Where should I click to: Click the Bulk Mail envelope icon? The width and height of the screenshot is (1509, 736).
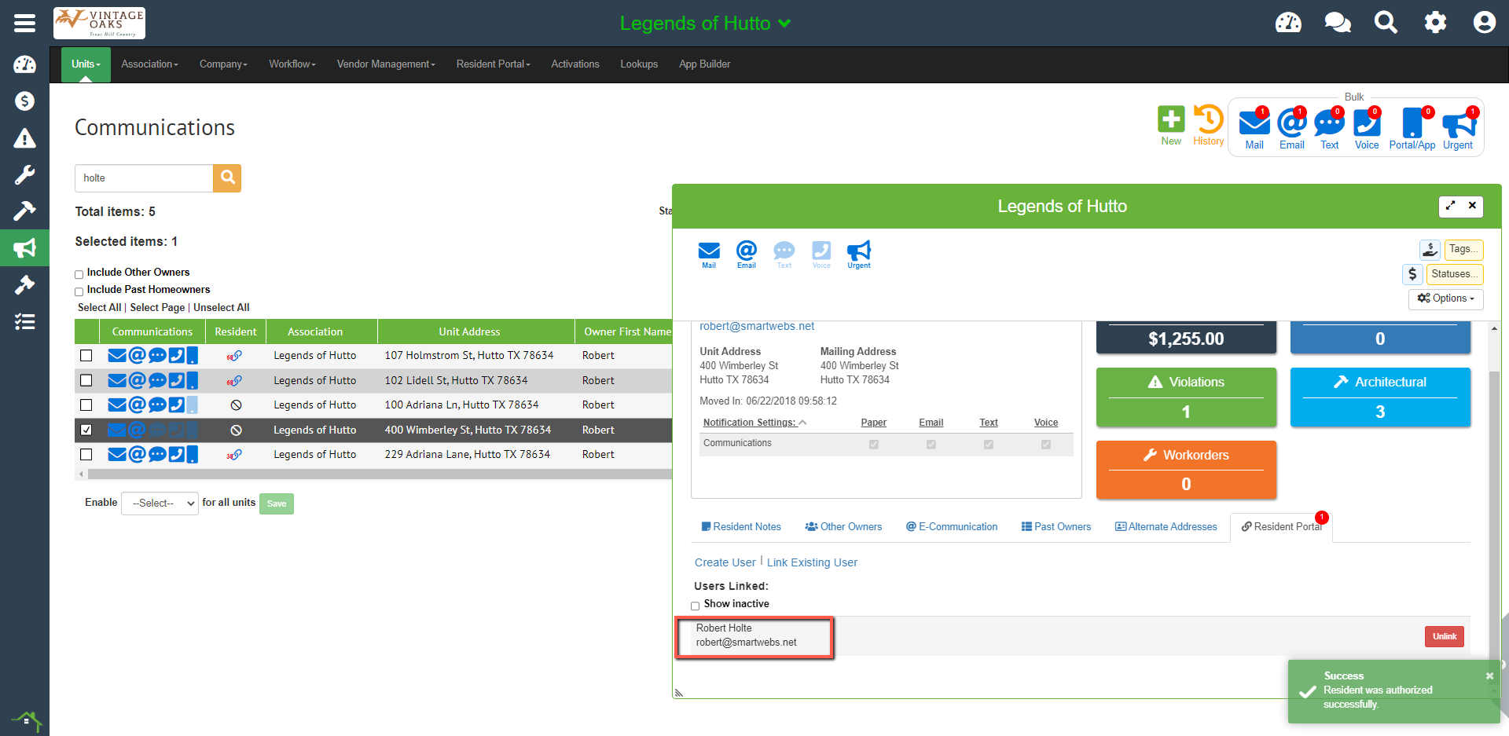[1254, 123]
